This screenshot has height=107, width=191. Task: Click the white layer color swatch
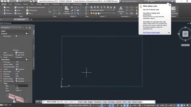tap(99, 13)
